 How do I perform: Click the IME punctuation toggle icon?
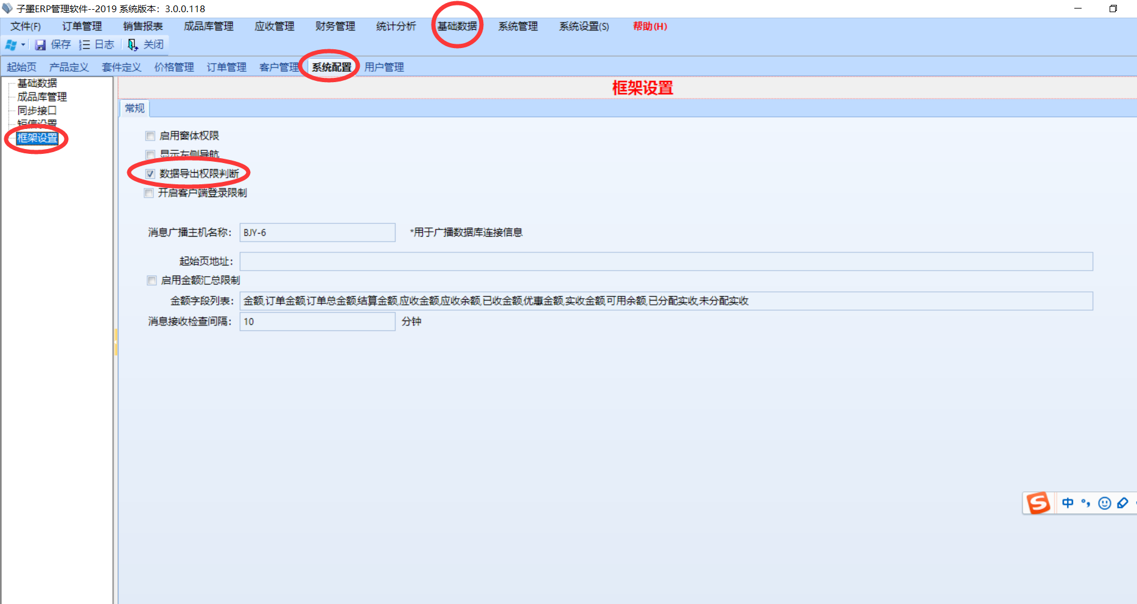[x=1086, y=503]
